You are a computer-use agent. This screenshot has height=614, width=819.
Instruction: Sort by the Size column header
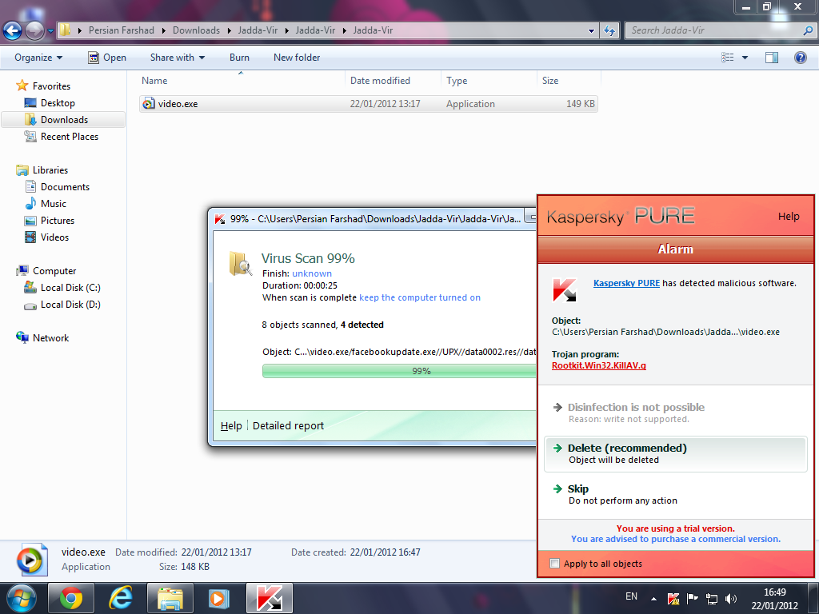[x=569, y=81]
